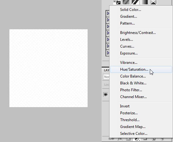The height and width of the screenshot is (142, 173).
Task: Switch to the Layers panel tab
Action: [107, 70]
